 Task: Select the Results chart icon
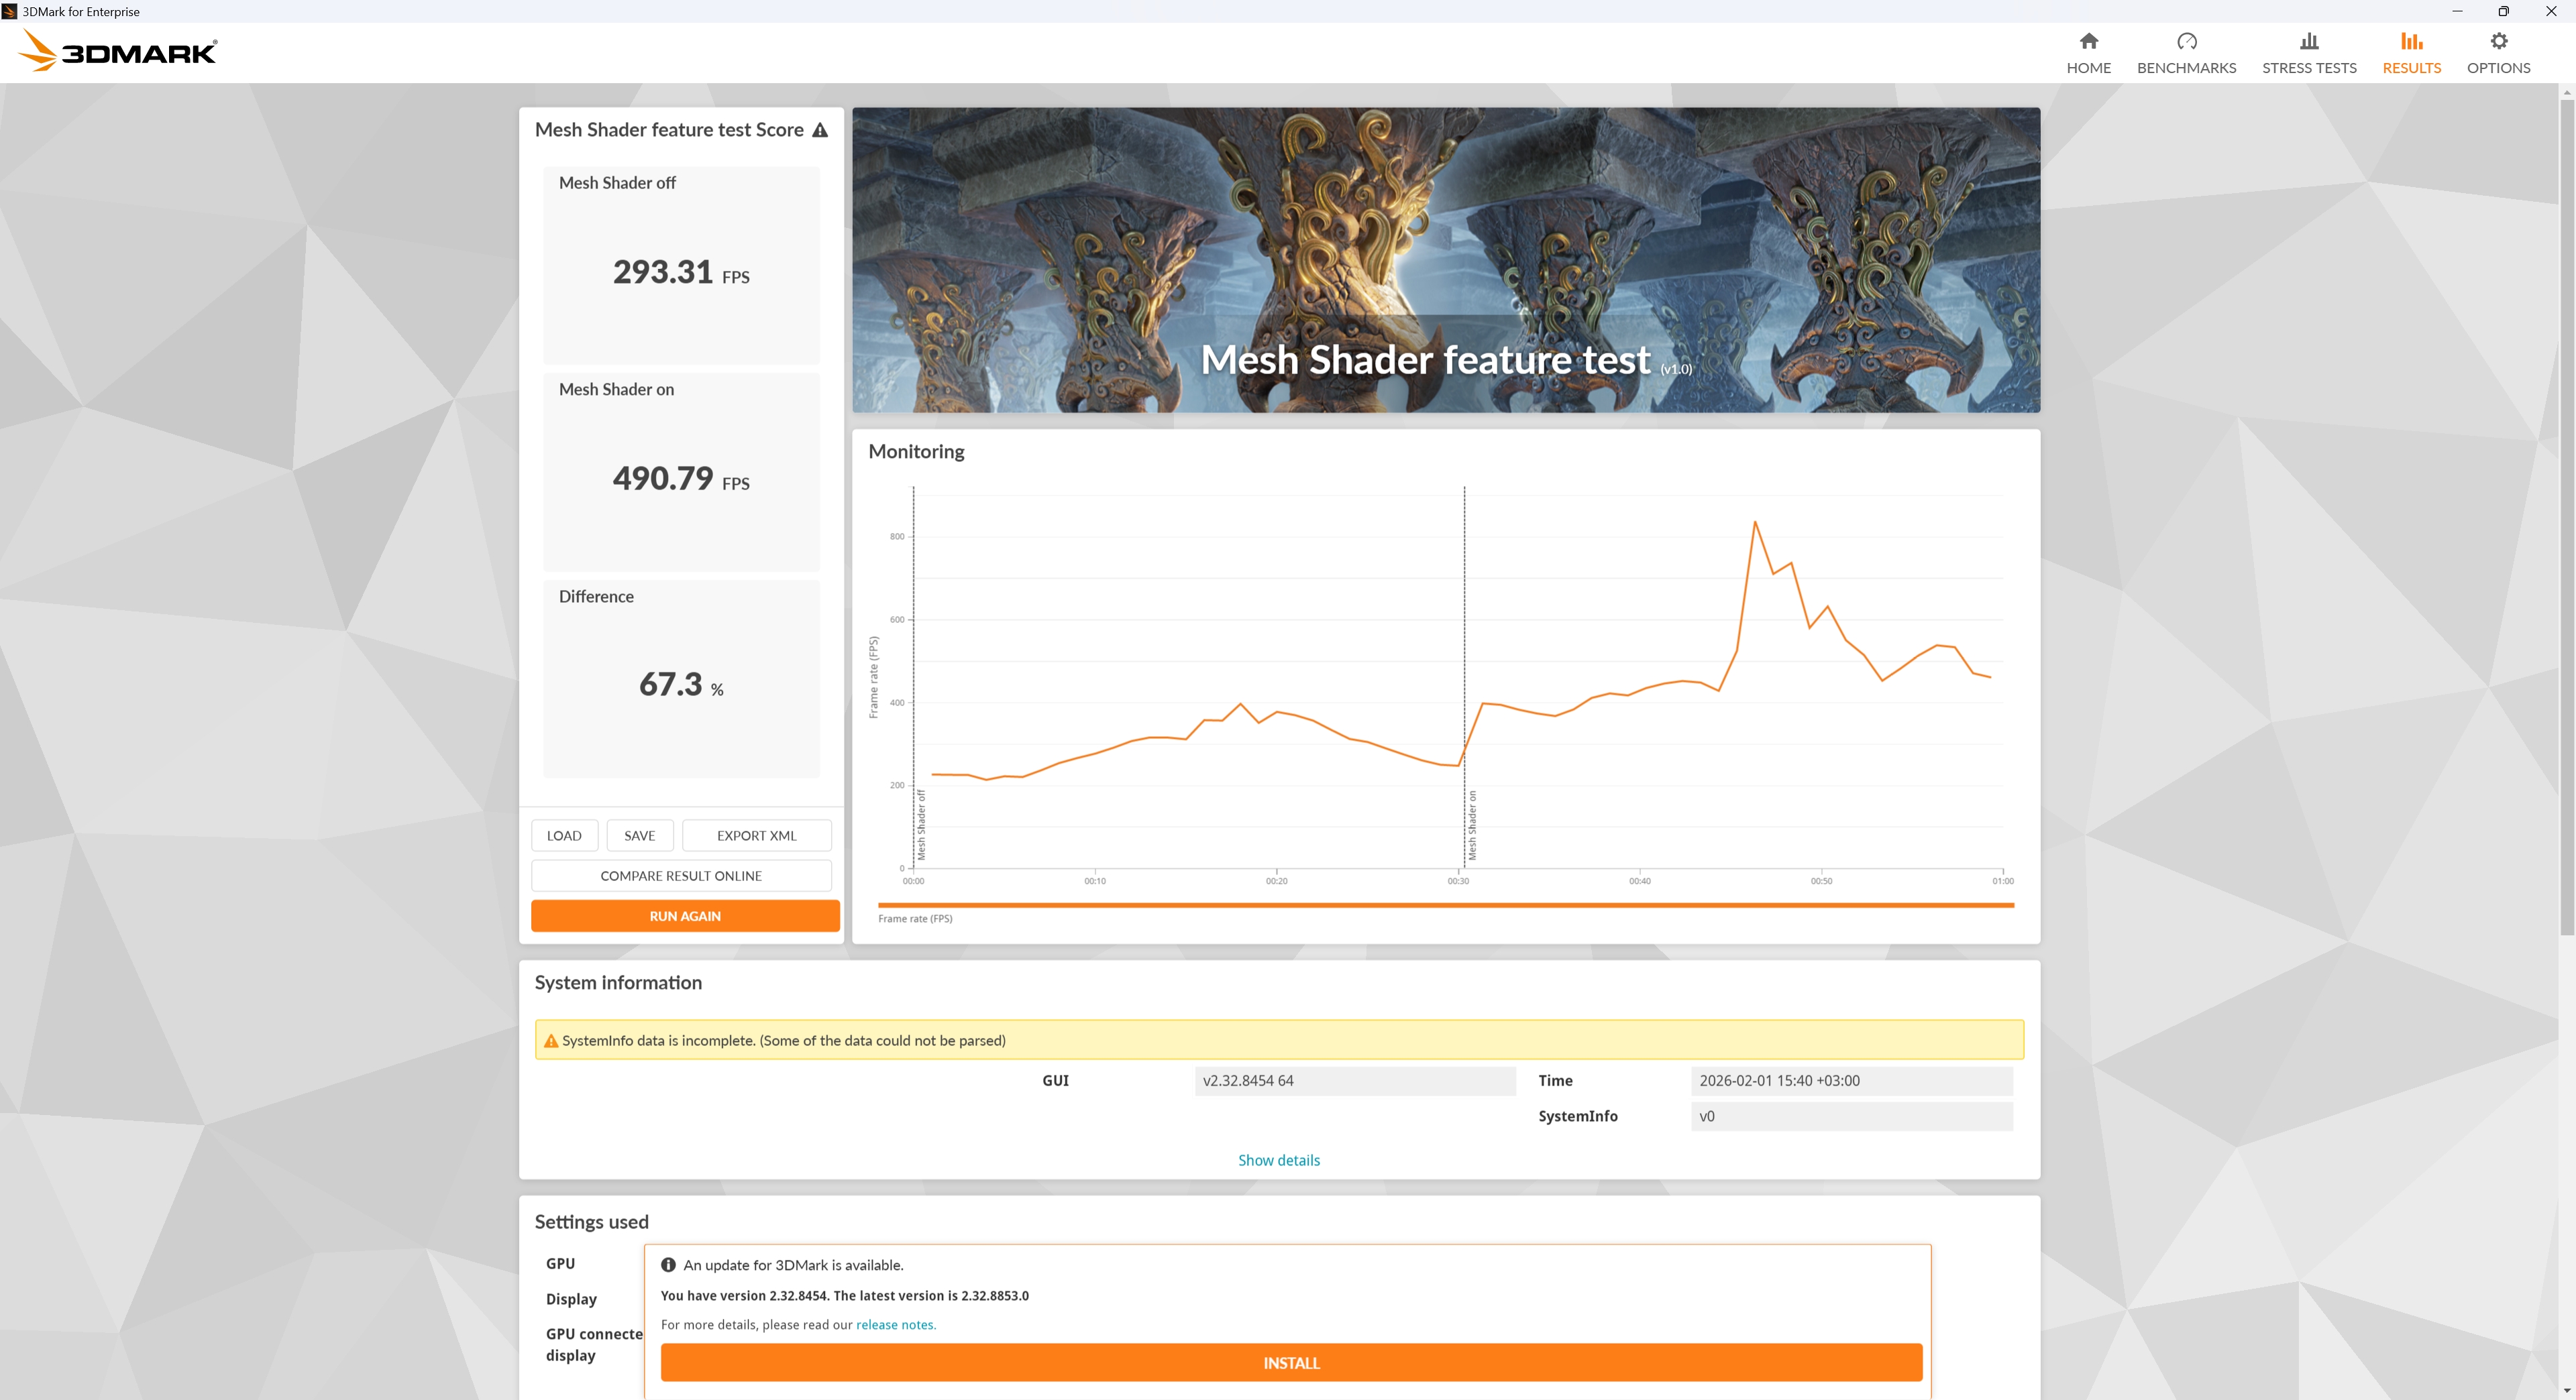(x=2411, y=41)
